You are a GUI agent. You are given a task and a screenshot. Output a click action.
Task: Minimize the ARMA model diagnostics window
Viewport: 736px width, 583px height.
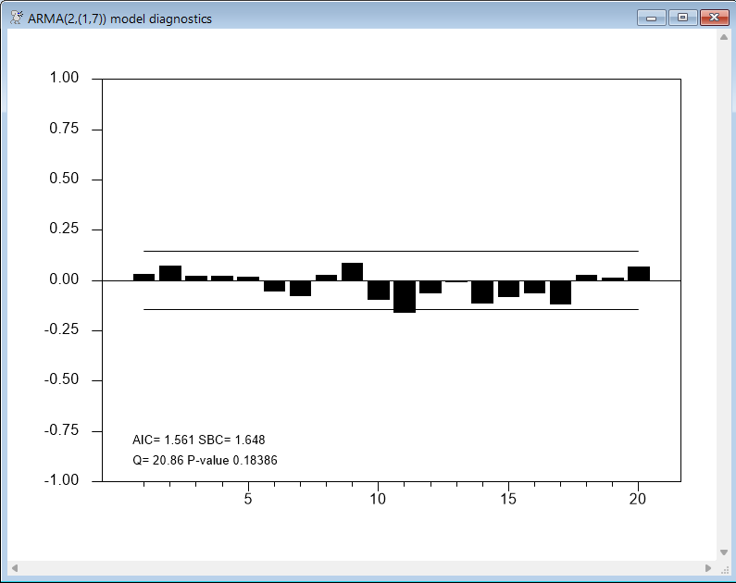tap(652, 18)
